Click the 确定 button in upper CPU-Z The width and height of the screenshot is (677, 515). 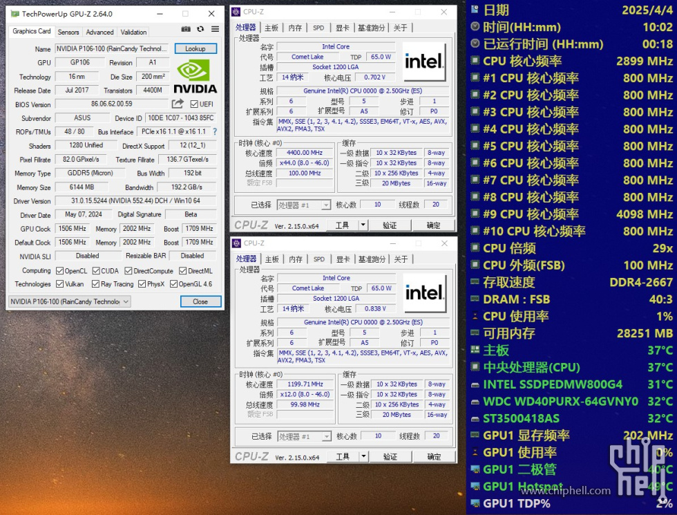pos(434,225)
